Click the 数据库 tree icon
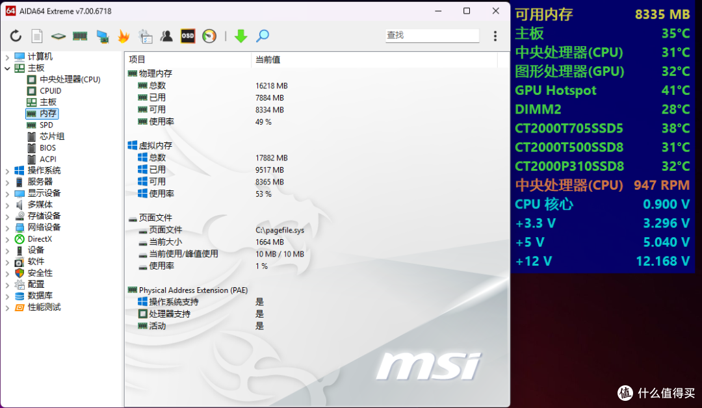 [x=19, y=296]
